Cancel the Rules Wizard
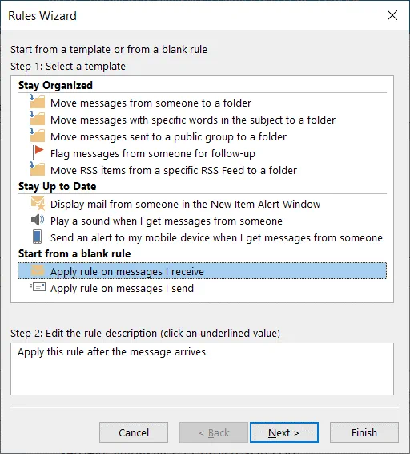 click(x=134, y=432)
